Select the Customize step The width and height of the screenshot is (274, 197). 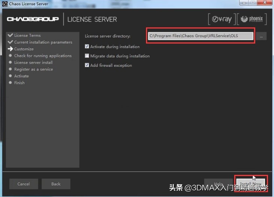(x=24, y=49)
